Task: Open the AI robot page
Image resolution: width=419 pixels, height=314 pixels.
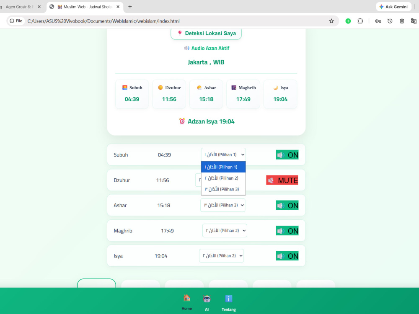Action: (x=207, y=303)
